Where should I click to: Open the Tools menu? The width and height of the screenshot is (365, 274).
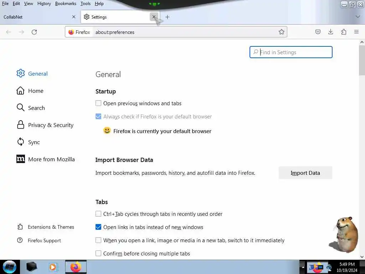pyautogui.click(x=86, y=4)
